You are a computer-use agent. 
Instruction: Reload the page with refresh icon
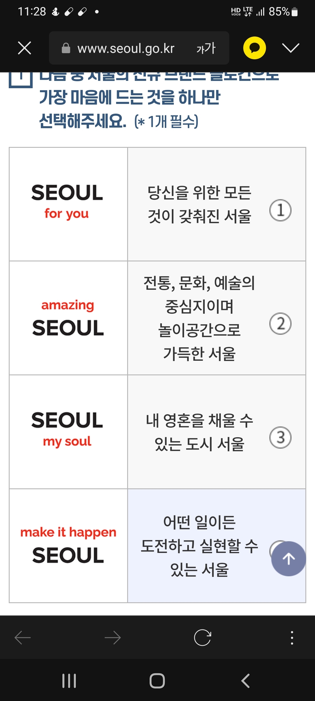point(202,637)
